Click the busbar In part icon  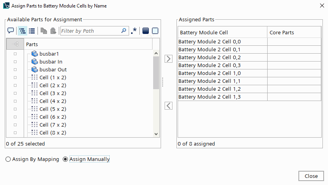[34, 62]
